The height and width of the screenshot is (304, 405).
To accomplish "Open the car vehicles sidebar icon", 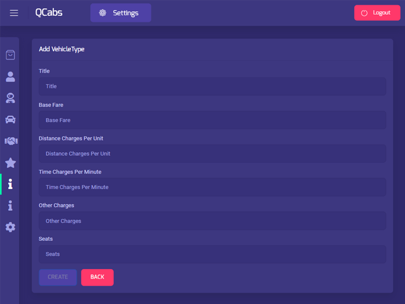I will pos(10,119).
